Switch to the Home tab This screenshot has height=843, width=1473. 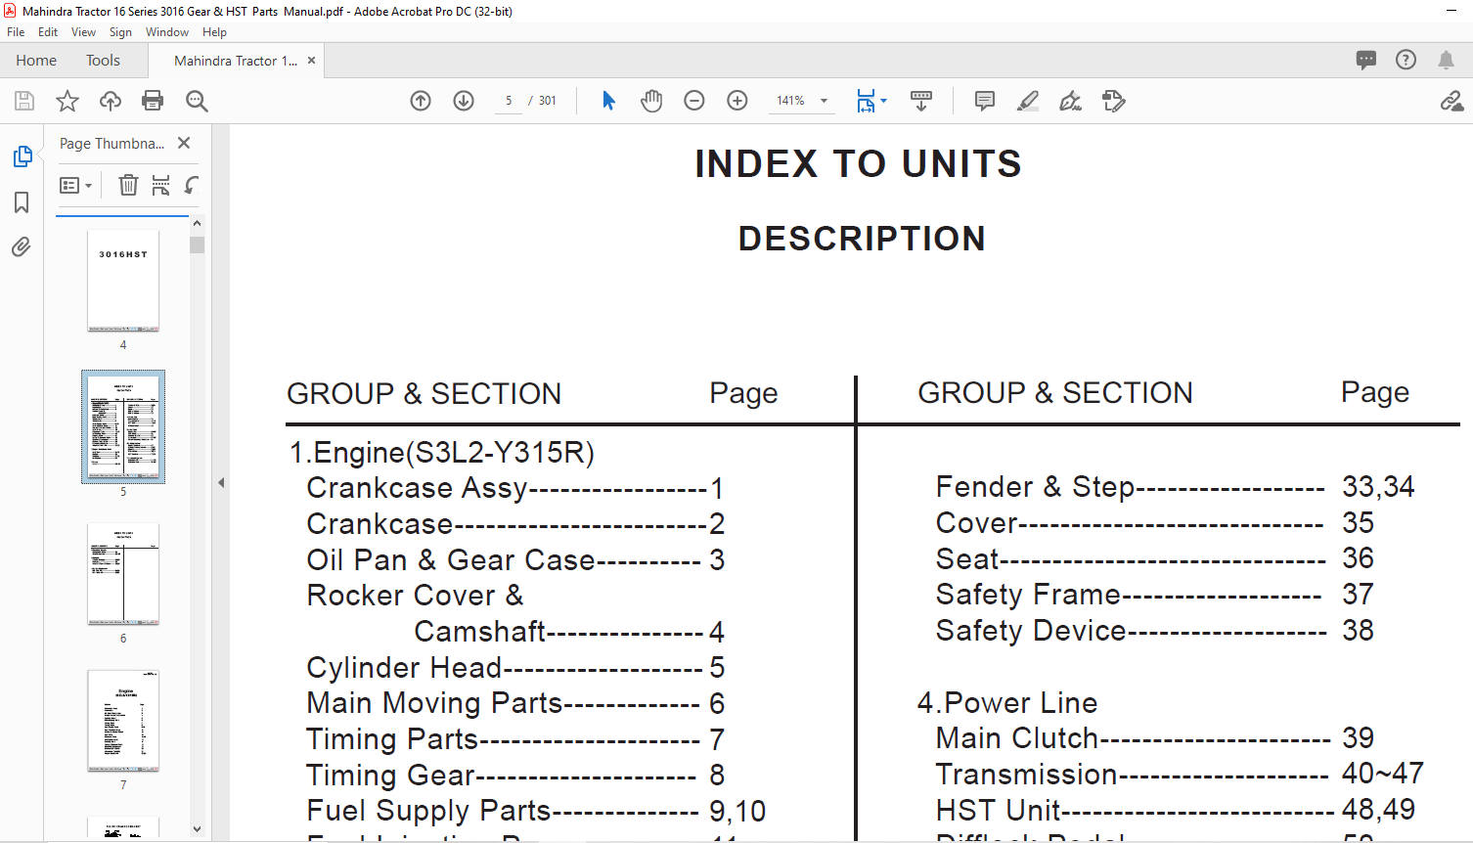point(36,61)
